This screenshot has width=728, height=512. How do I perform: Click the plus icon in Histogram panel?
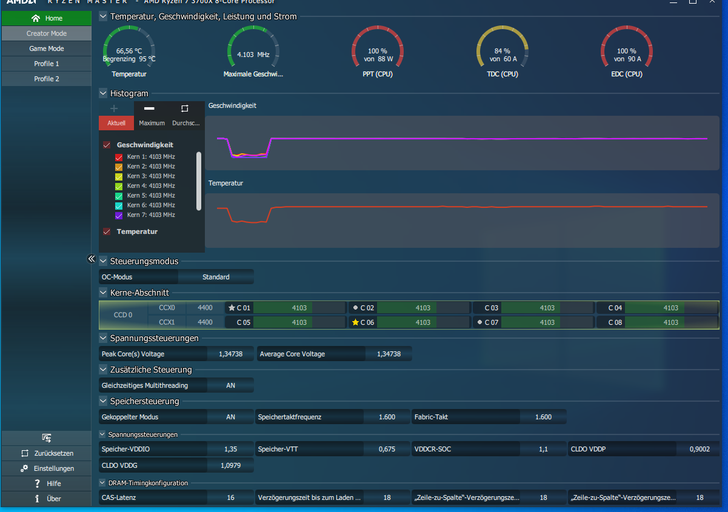pos(114,108)
